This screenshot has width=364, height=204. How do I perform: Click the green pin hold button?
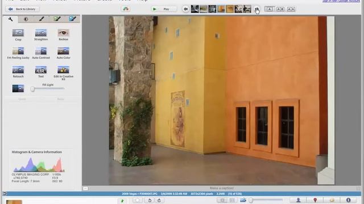[x=122, y=201]
